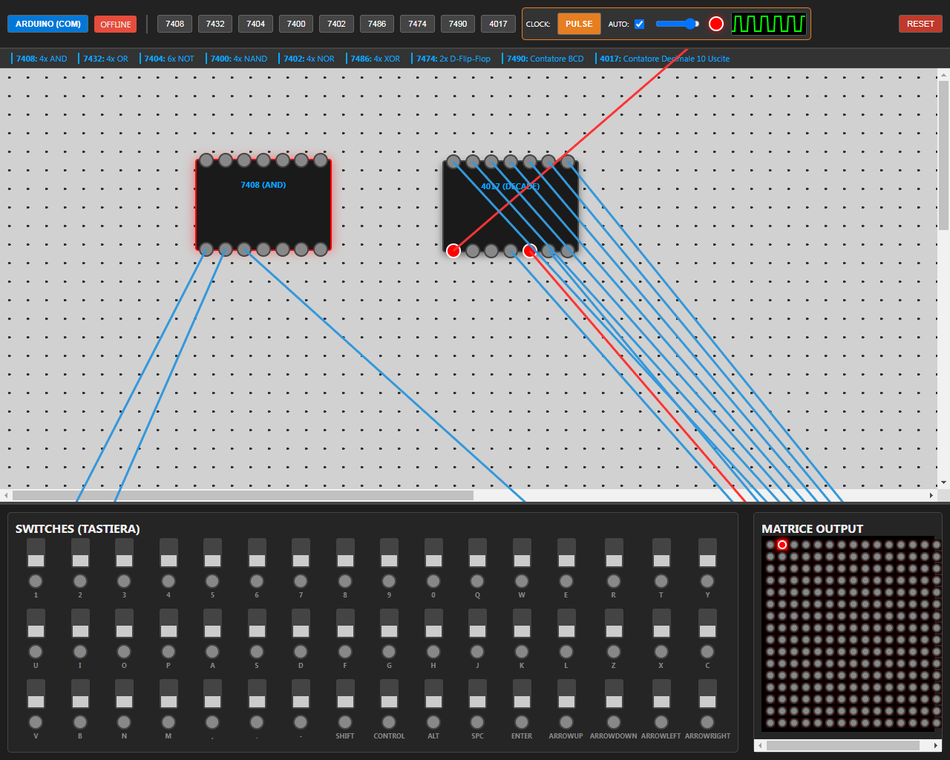Image resolution: width=950 pixels, height=760 pixels.
Task: Click the canvas vertical scroll-down arrow
Action: pyautogui.click(x=943, y=483)
